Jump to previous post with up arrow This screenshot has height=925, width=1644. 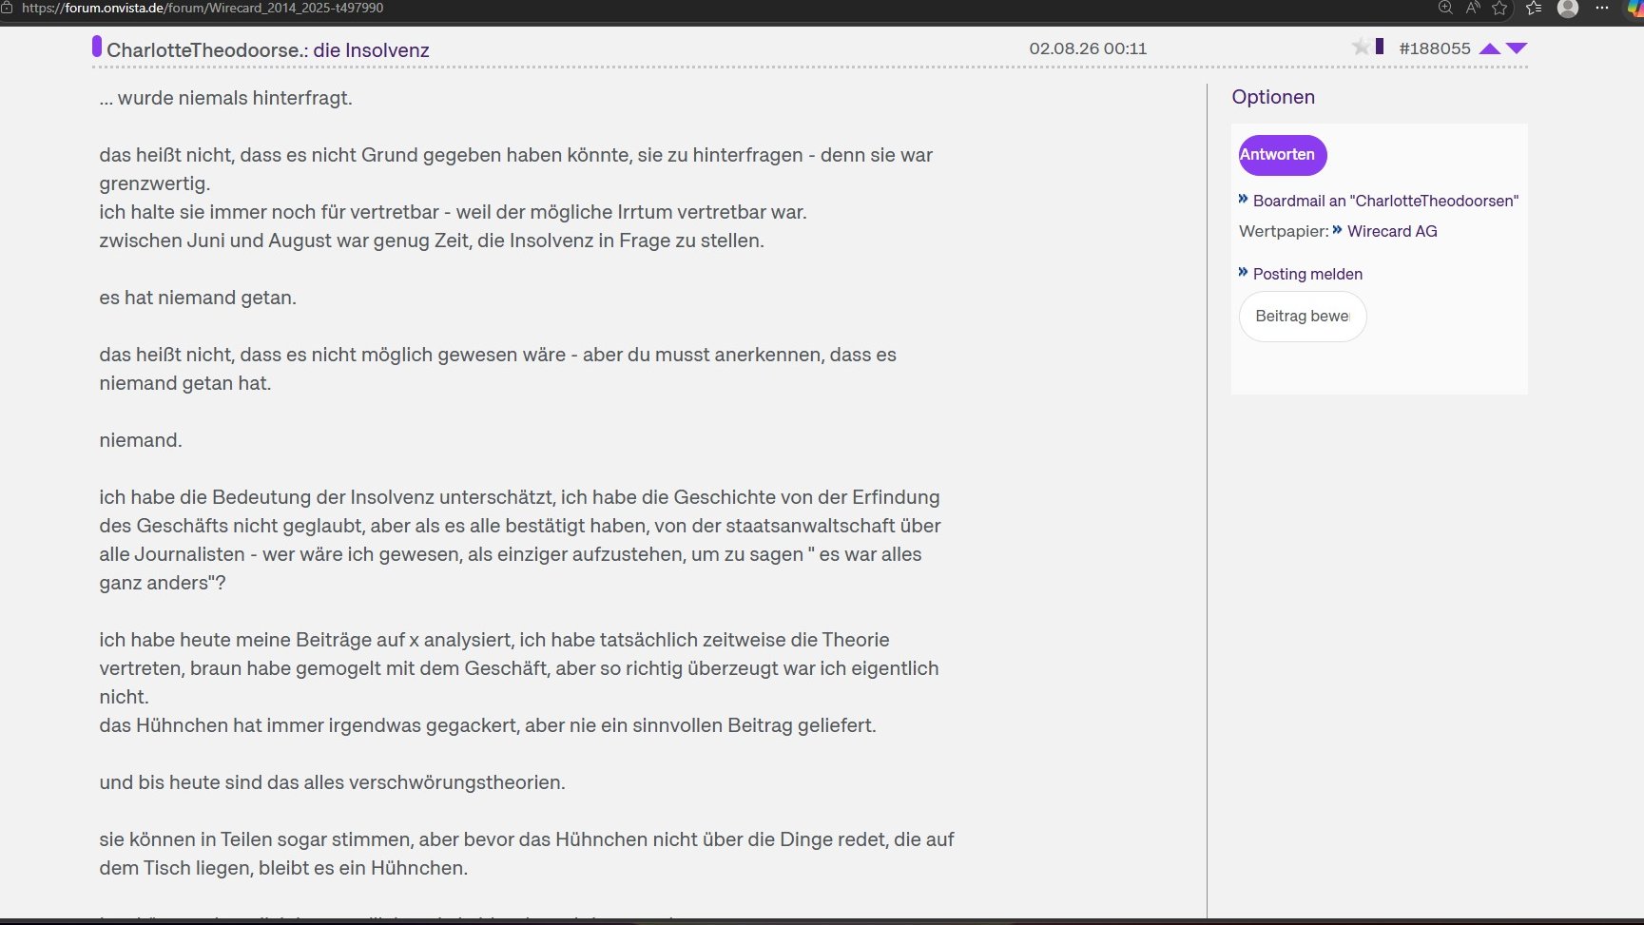point(1490,48)
